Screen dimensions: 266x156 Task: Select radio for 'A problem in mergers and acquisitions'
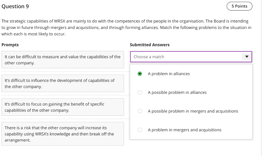click(x=140, y=130)
